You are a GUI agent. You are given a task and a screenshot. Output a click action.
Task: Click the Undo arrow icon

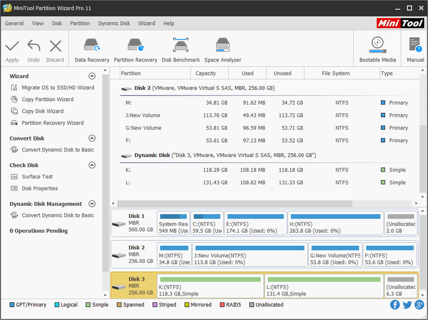pos(34,45)
